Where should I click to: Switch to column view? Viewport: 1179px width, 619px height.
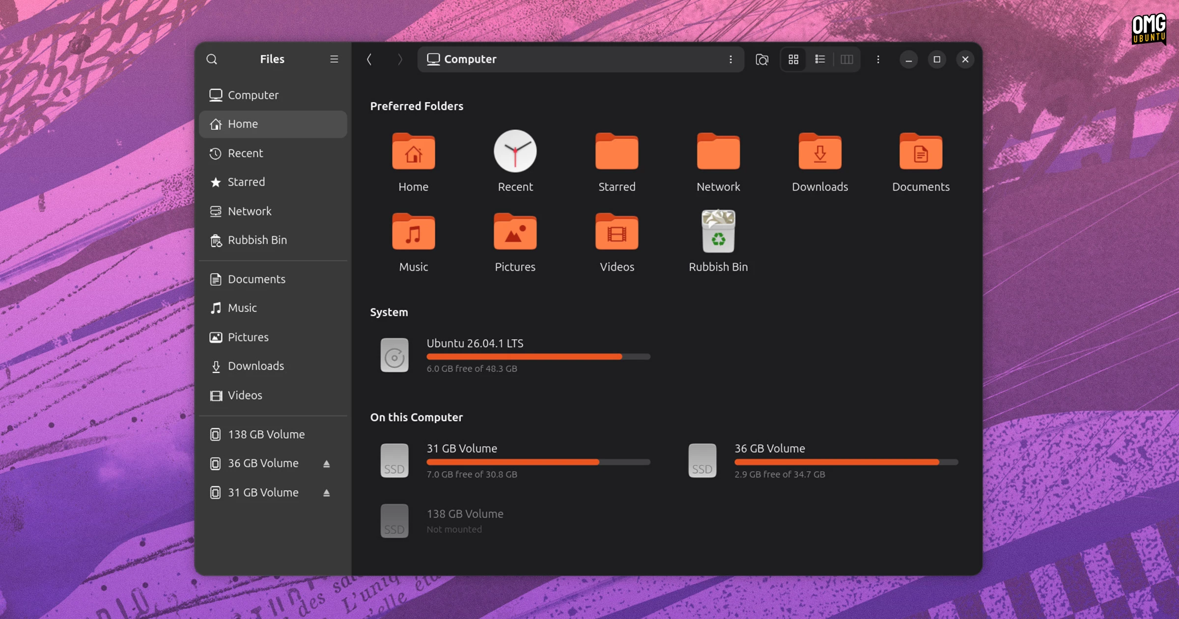847,59
